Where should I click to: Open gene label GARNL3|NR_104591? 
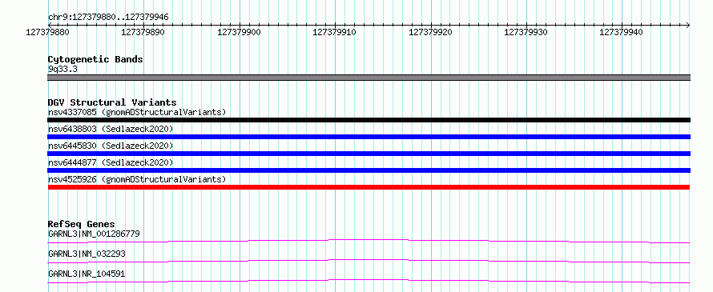tap(87, 274)
